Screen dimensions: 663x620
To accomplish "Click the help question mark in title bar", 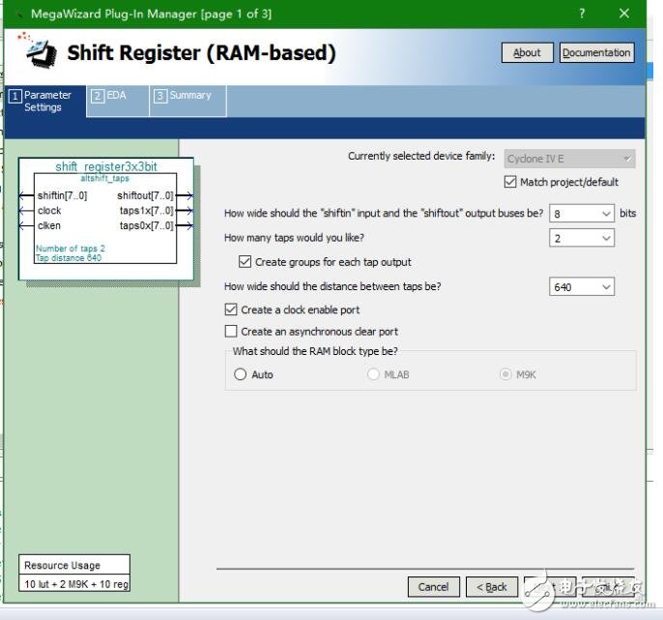I will (x=582, y=14).
